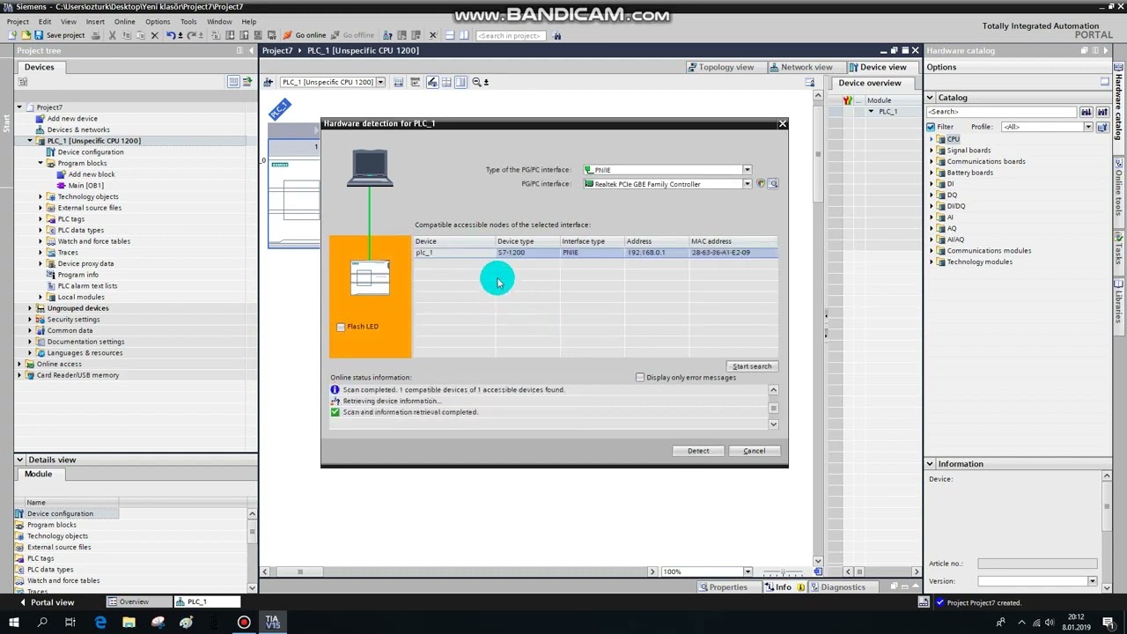The image size is (1127, 634).
Task: Split editor space vertically icon
Action: coord(464,35)
